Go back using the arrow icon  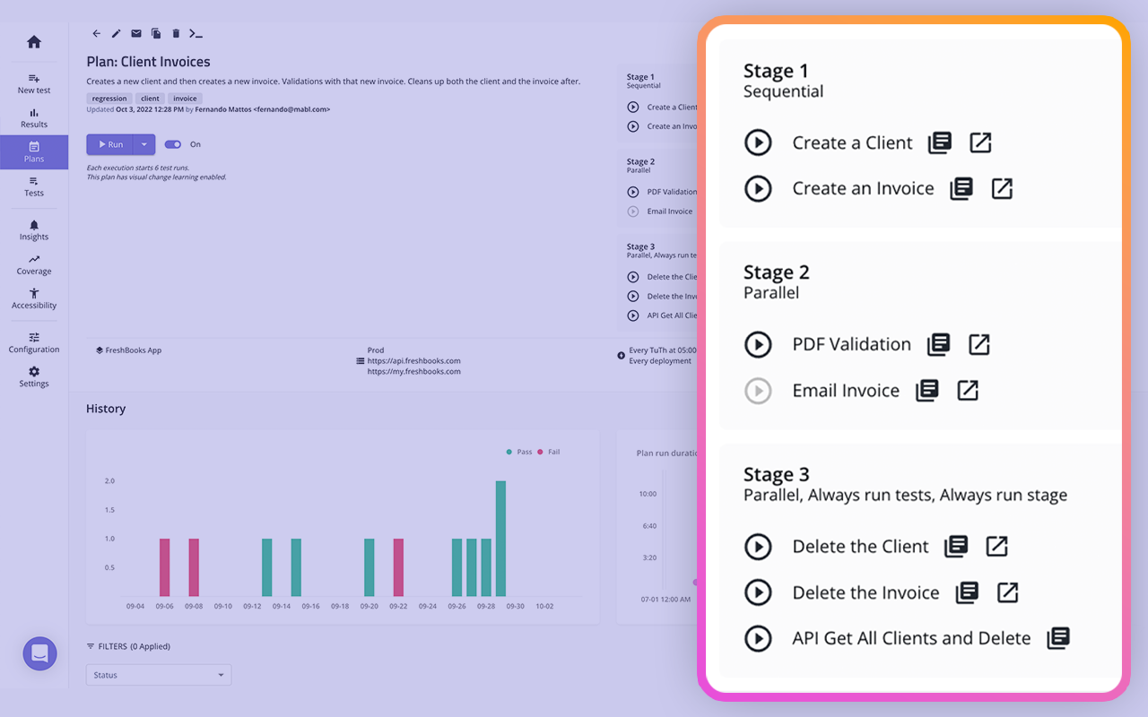click(x=96, y=33)
